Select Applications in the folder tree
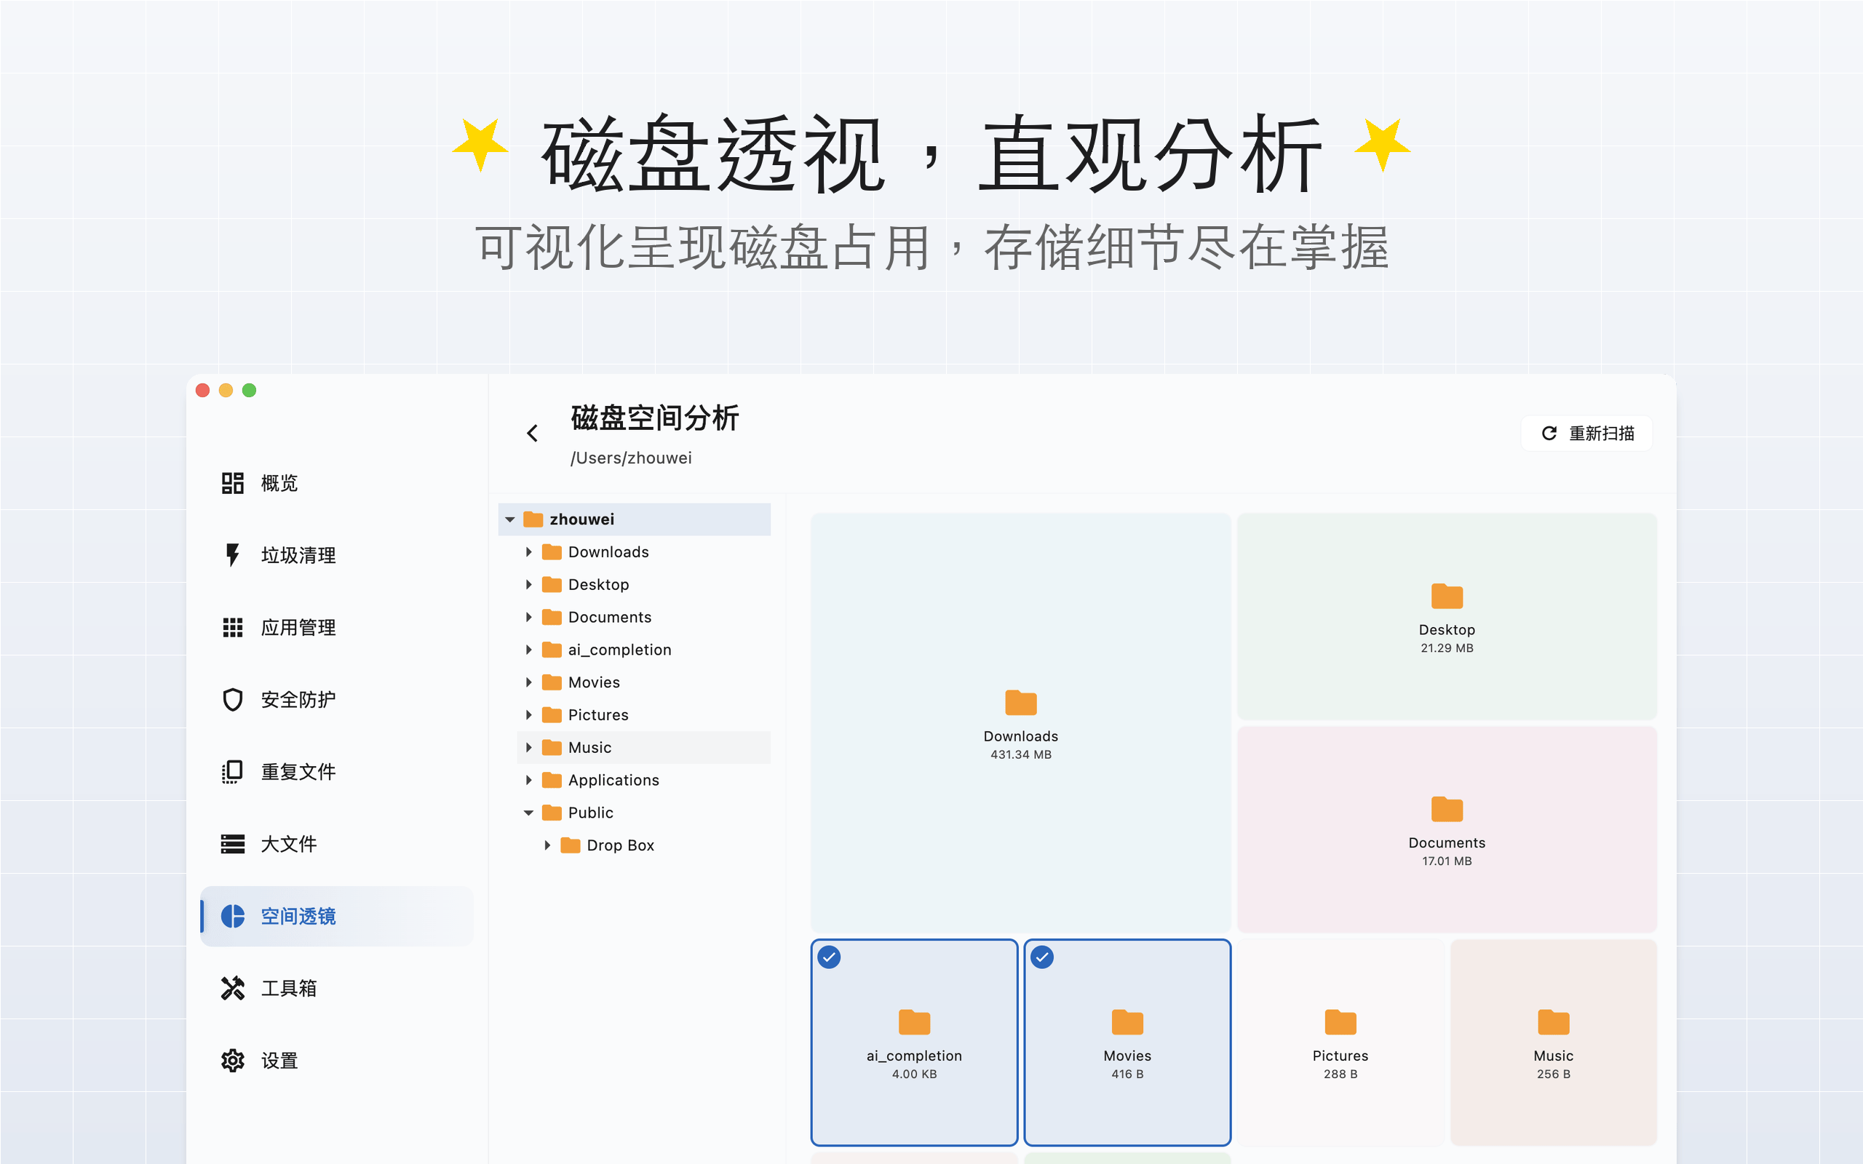The image size is (1863, 1164). 613,780
